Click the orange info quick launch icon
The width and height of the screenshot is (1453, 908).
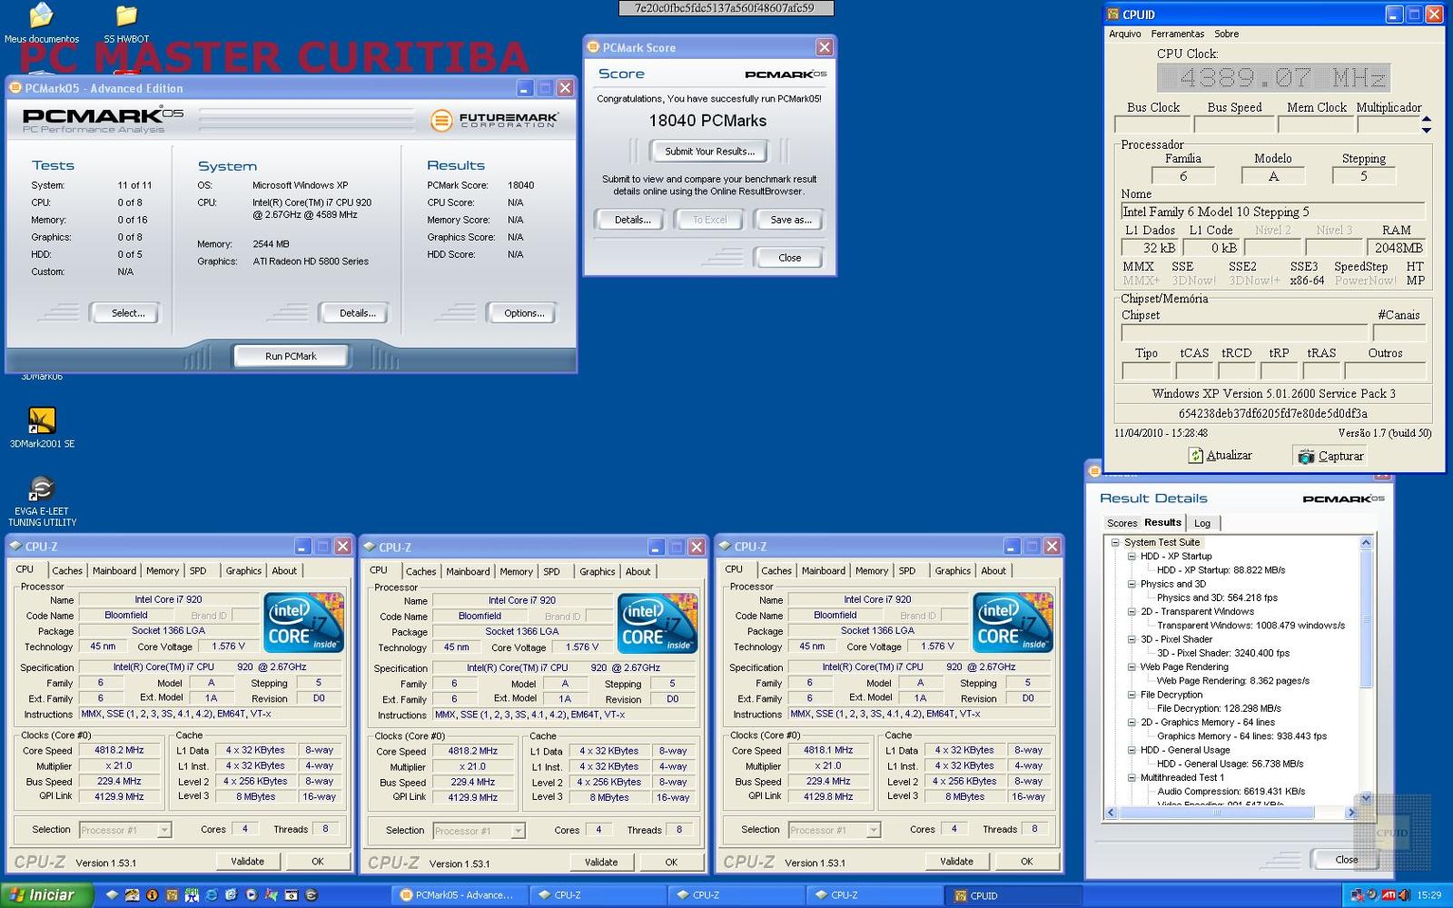point(152,894)
